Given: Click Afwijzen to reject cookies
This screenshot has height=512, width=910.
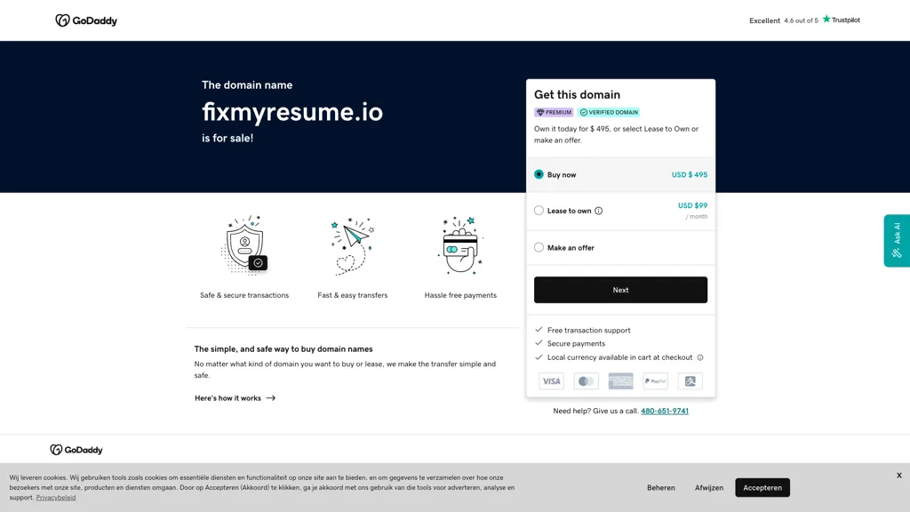Looking at the screenshot, I should pyautogui.click(x=708, y=487).
